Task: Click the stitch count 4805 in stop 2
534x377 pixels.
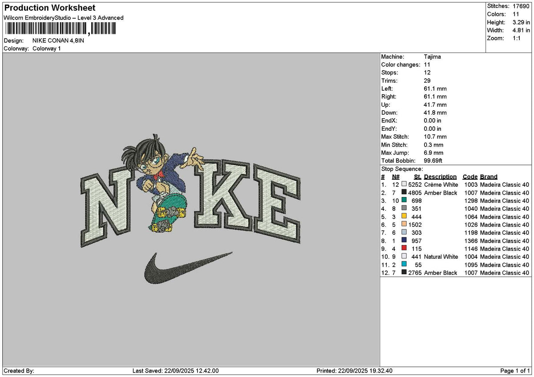Action: pyautogui.click(x=415, y=193)
